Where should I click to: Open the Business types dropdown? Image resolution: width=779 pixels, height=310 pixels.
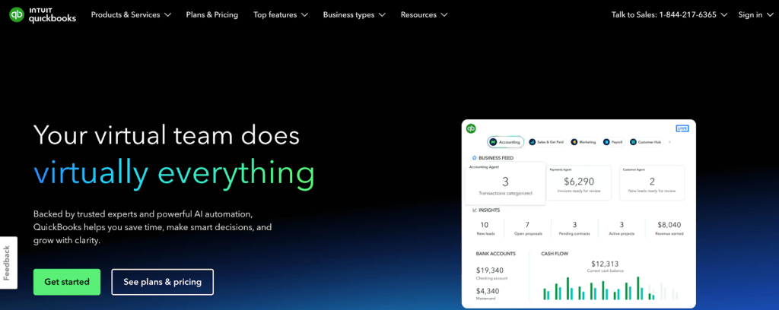point(354,14)
